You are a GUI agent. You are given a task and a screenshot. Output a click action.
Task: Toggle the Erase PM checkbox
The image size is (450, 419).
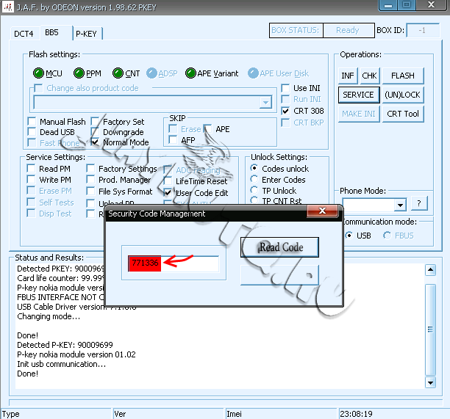click(31, 191)
